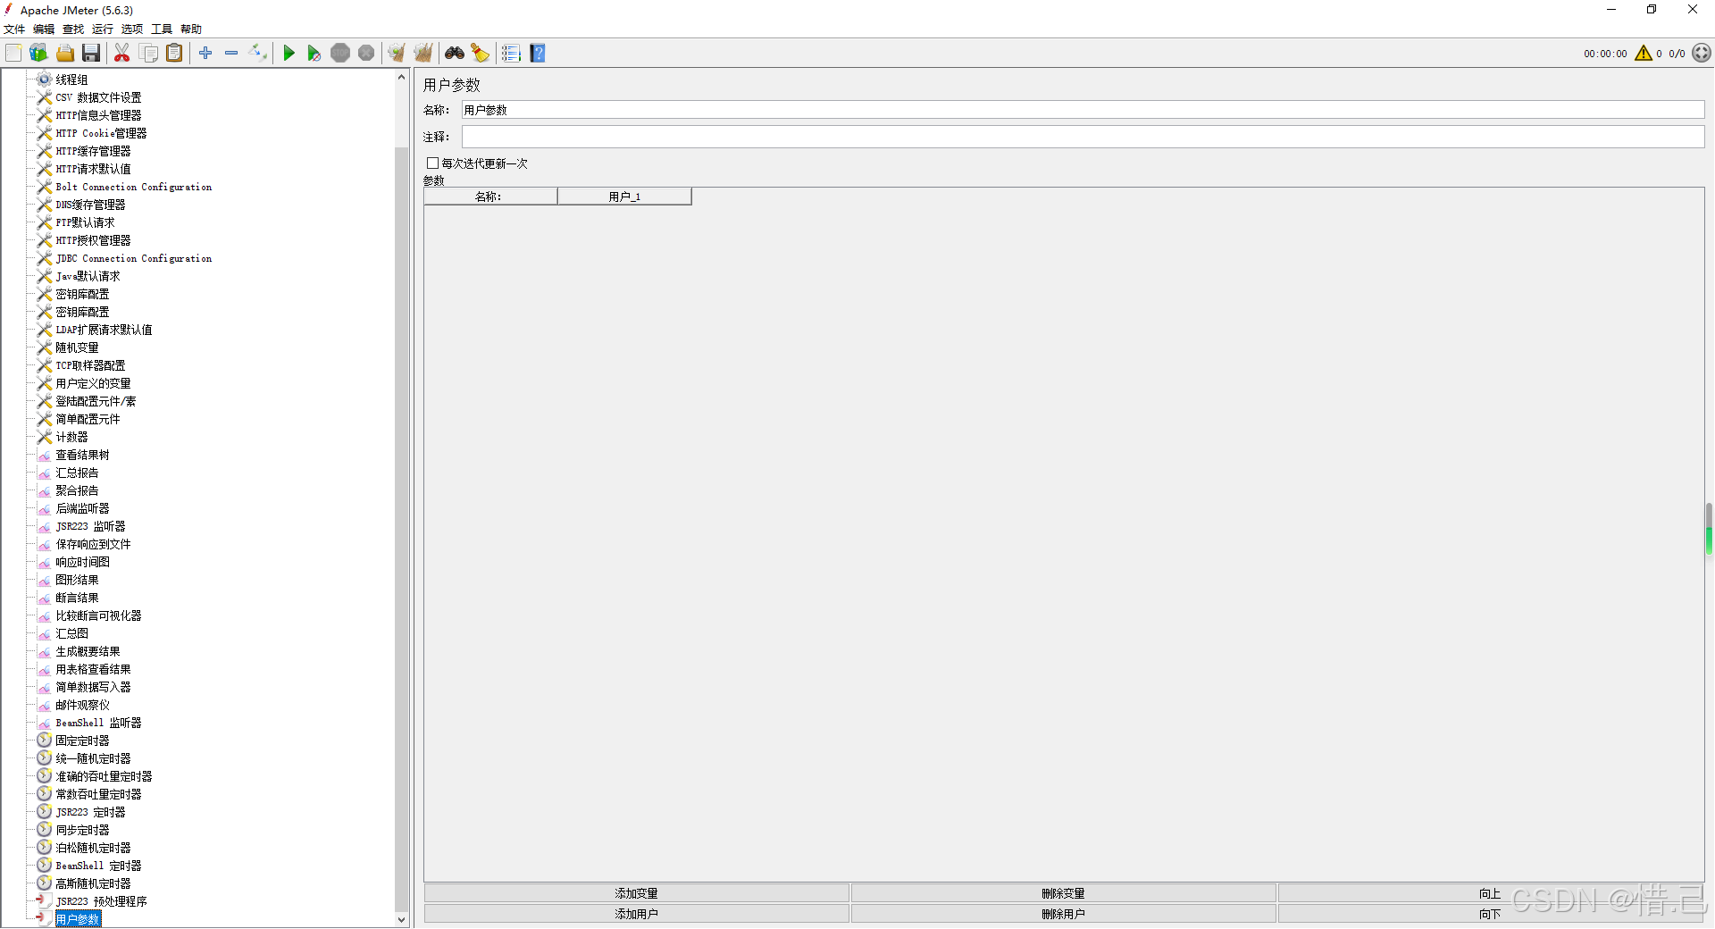The height and width of the screenshot is (929, 1715).
Task: Click the 删除用户 button
Action: coord(1063,914)
